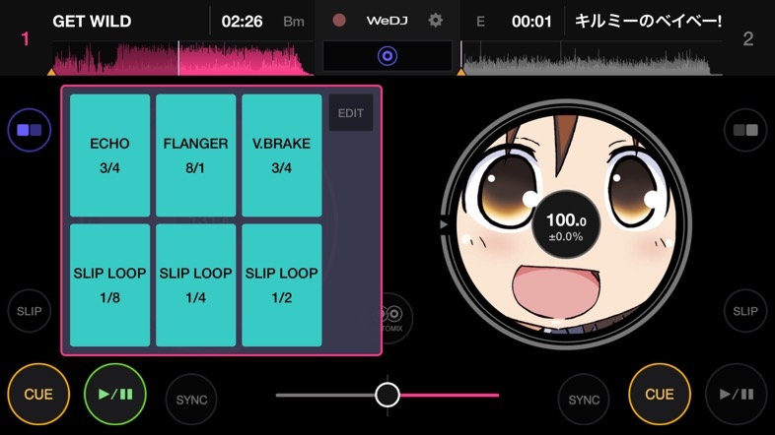Tap the purple target icon in the center display
The height and width of the screenshot is (435, 775).
387,56
